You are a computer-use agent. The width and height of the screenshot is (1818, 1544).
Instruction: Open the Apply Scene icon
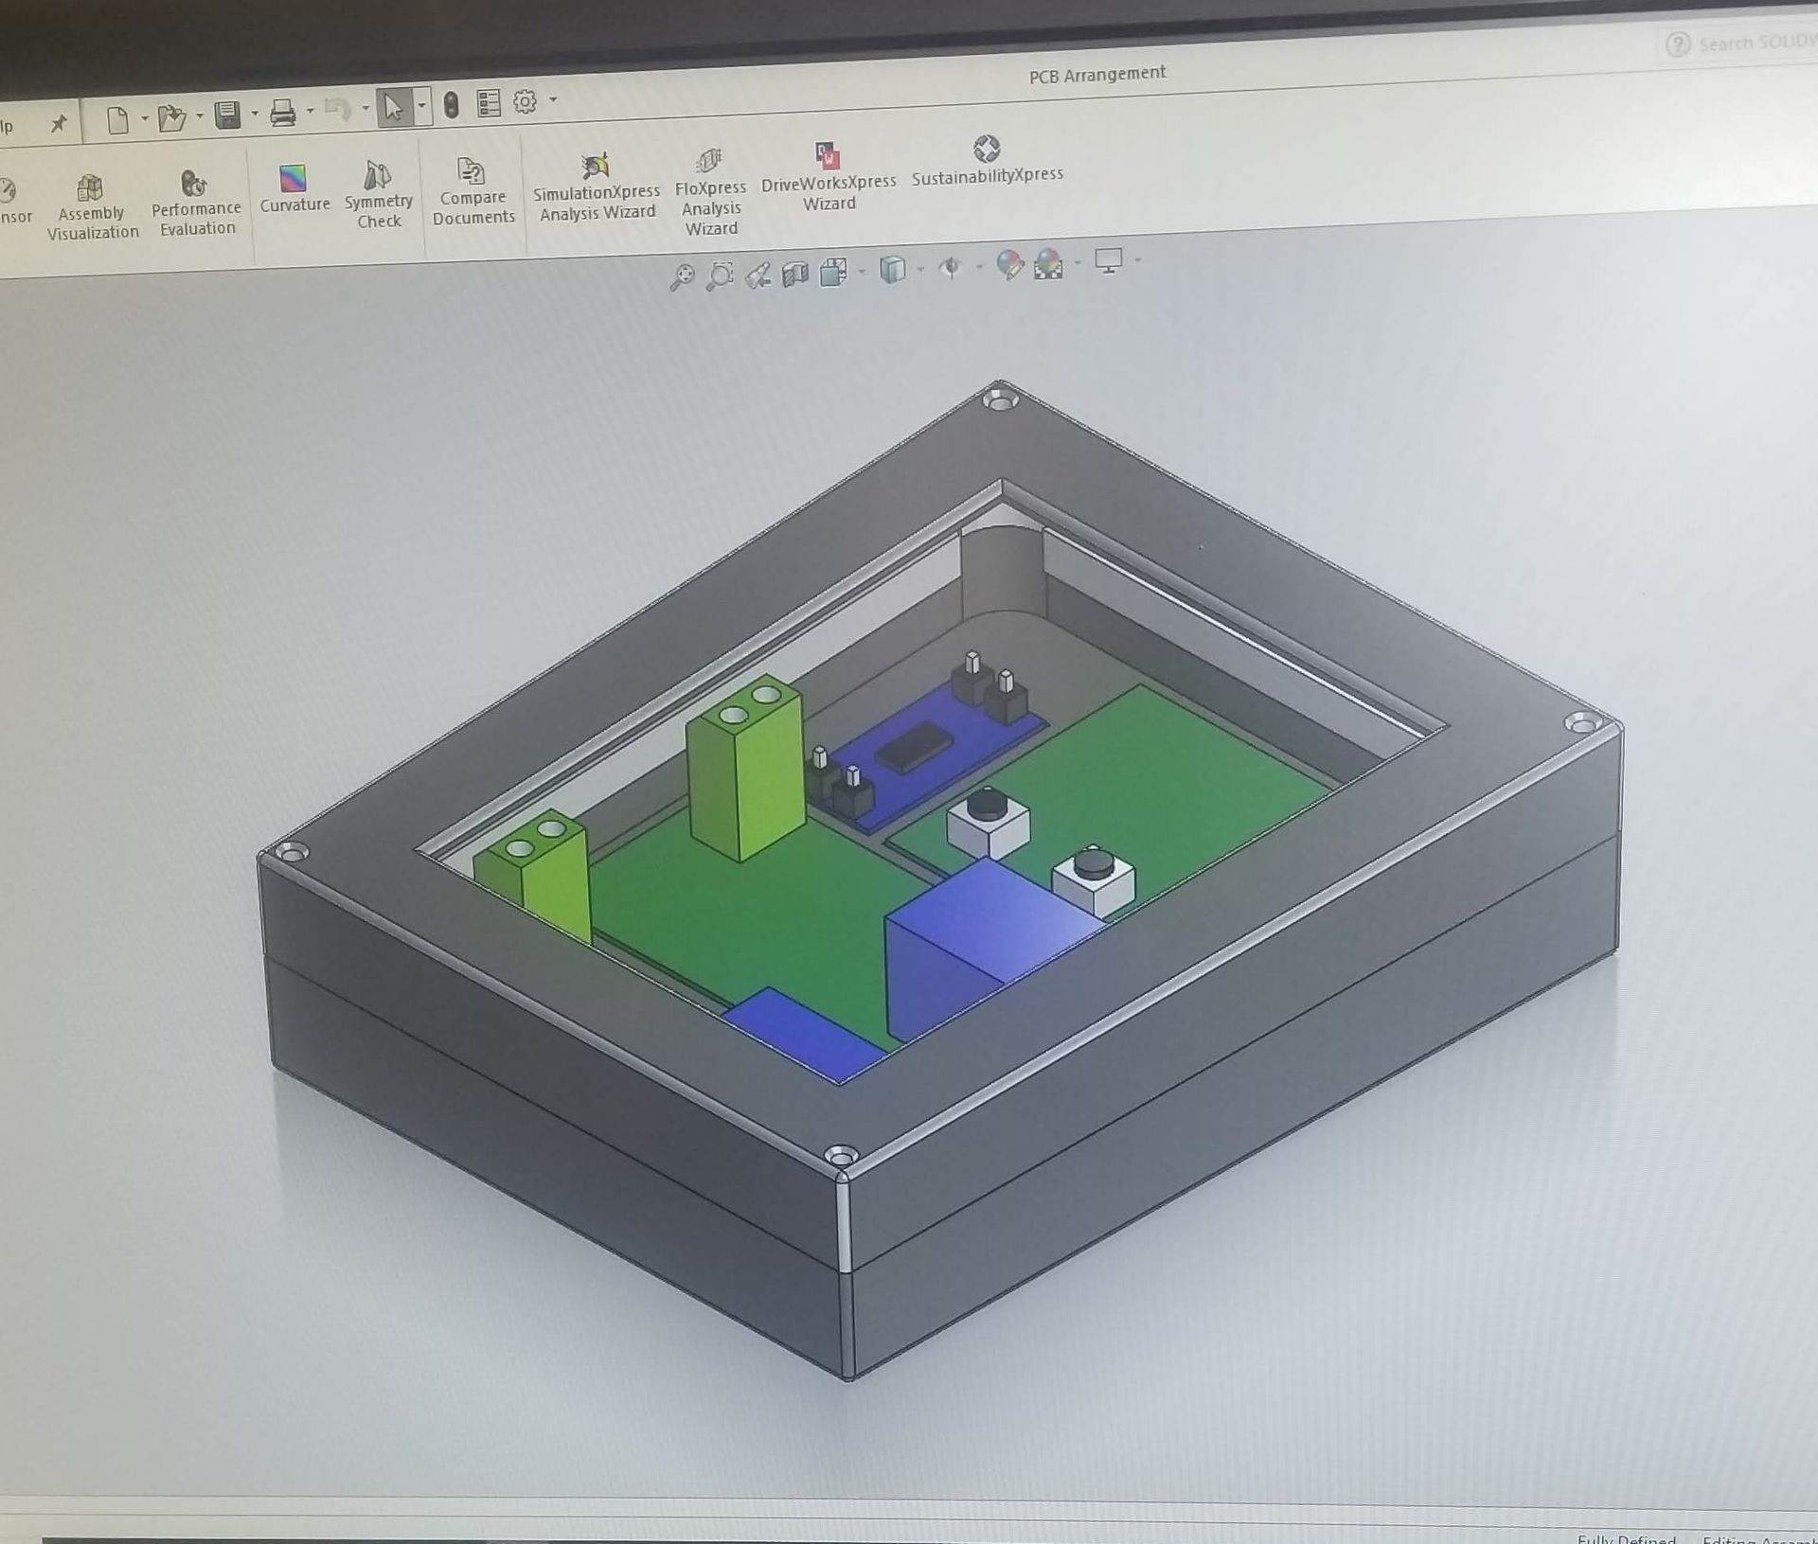[1048, 263]
